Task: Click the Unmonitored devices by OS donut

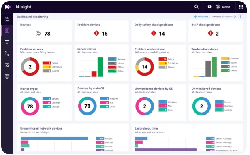Action: point(145,106)
